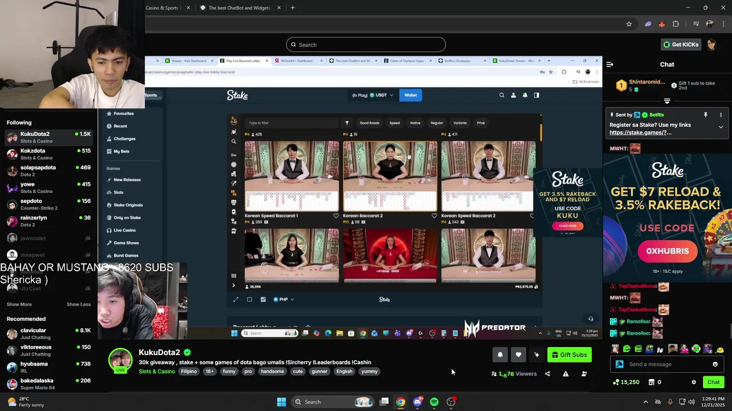This screenshot has height=411, width=732.
Task: Click rainzerlyn channel in Following
Action: click(x=49, y=221)
